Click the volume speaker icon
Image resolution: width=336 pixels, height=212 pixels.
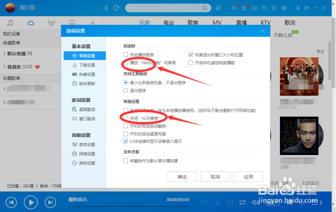pos(255,202)
